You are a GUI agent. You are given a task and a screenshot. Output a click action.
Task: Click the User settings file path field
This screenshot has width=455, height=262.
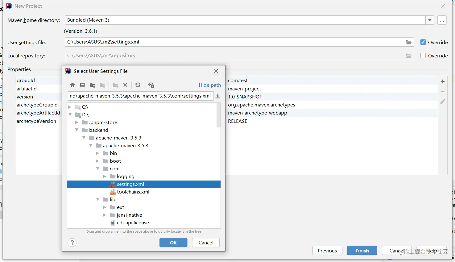click(239, 42)
